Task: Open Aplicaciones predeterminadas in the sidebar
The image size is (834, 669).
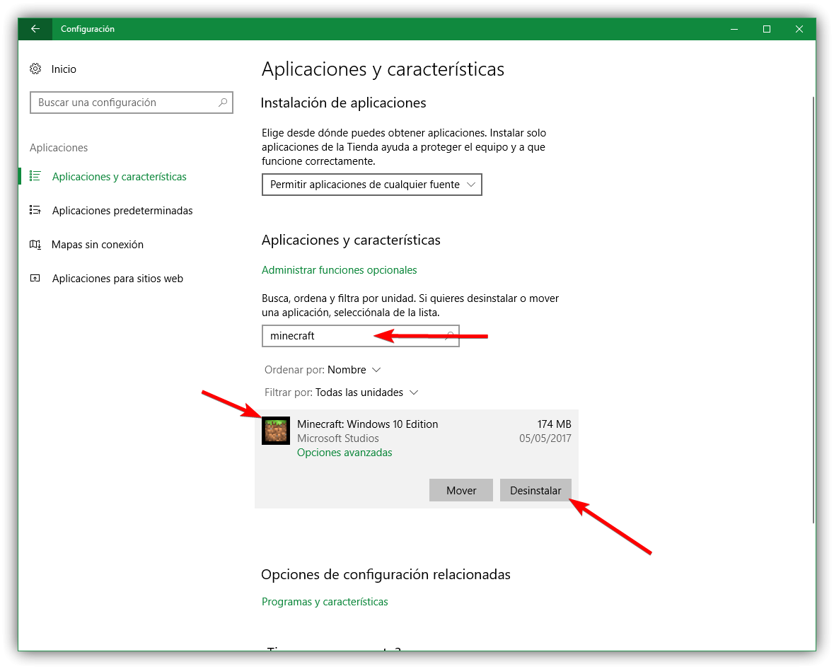Action: (x=122, y=211)
